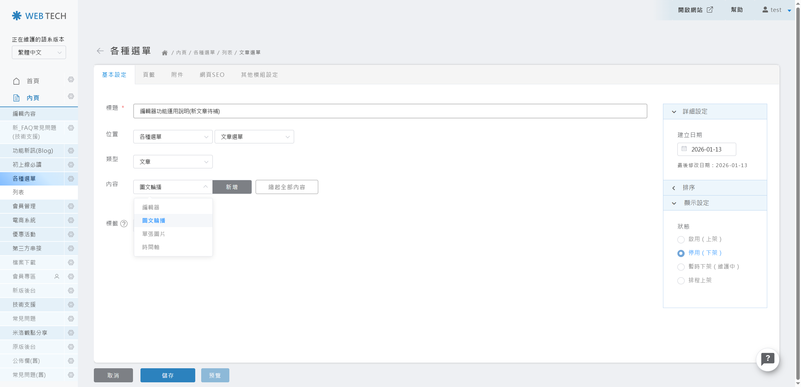Click the back arrow beside 各種選單 heading

point(100,51)
